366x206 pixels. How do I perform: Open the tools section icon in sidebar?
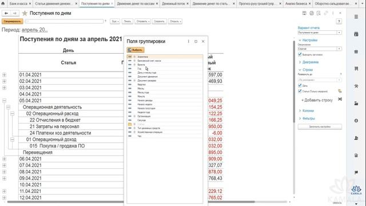point(356,86)
